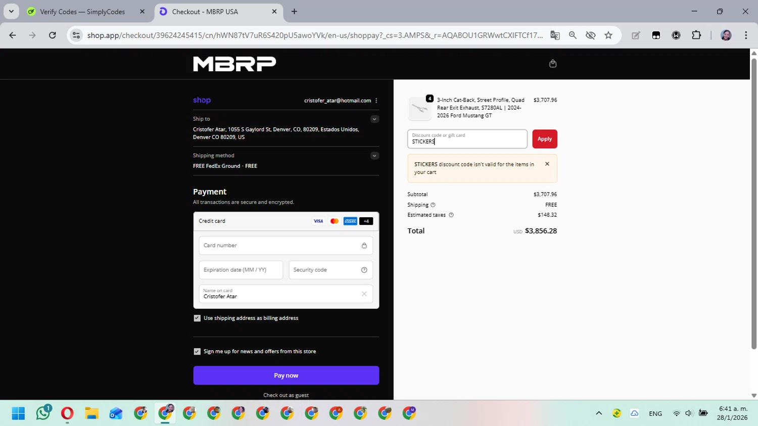Click the total amount $3,856.28
The width and height of the screenshot is (758, 426).
click(x=541, y=231)
